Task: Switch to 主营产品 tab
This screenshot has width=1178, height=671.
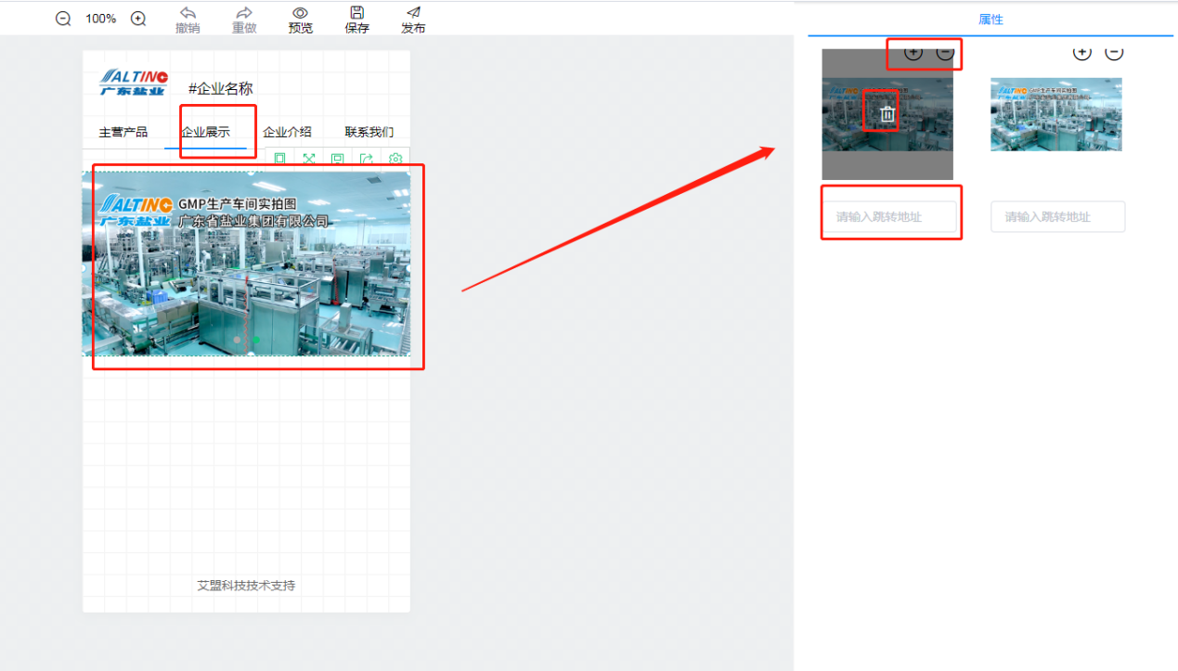Action: pyautogui.click(x=123, y=132)
